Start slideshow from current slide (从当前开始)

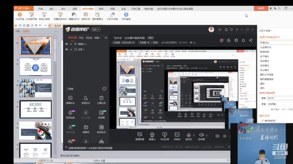click(x=31, y=16)
